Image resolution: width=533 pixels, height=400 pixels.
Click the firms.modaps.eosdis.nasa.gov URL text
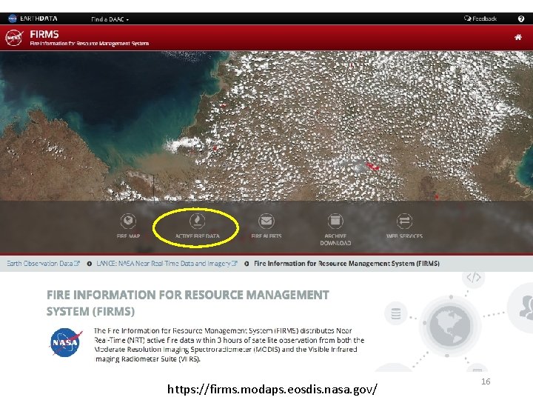tap(272, 389)
